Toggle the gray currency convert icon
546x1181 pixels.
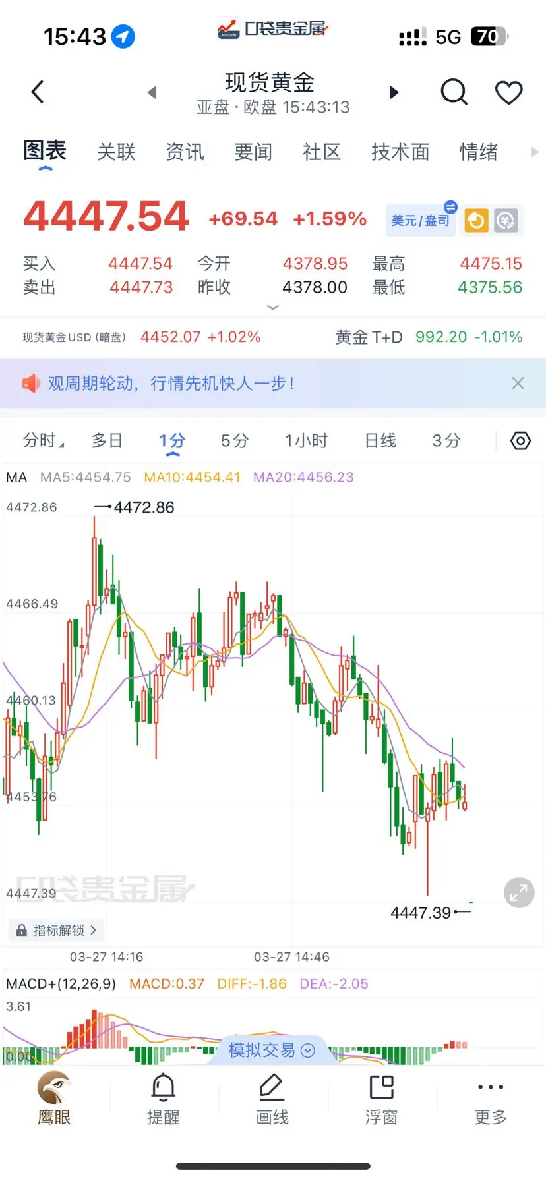(506, 221)
